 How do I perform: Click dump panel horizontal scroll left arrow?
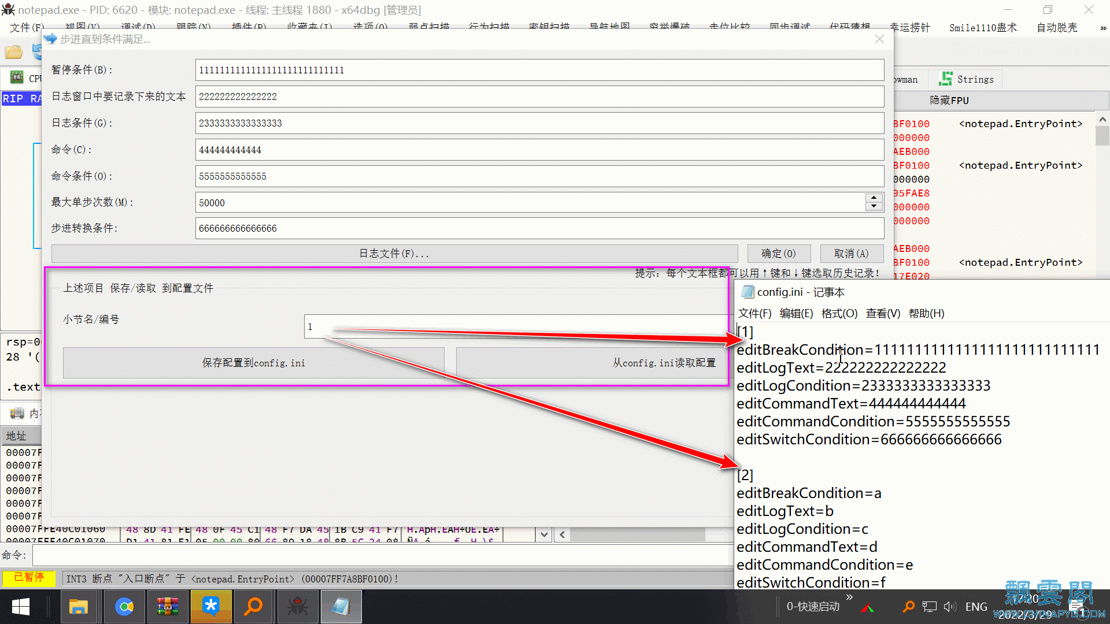tap(562, 534)
